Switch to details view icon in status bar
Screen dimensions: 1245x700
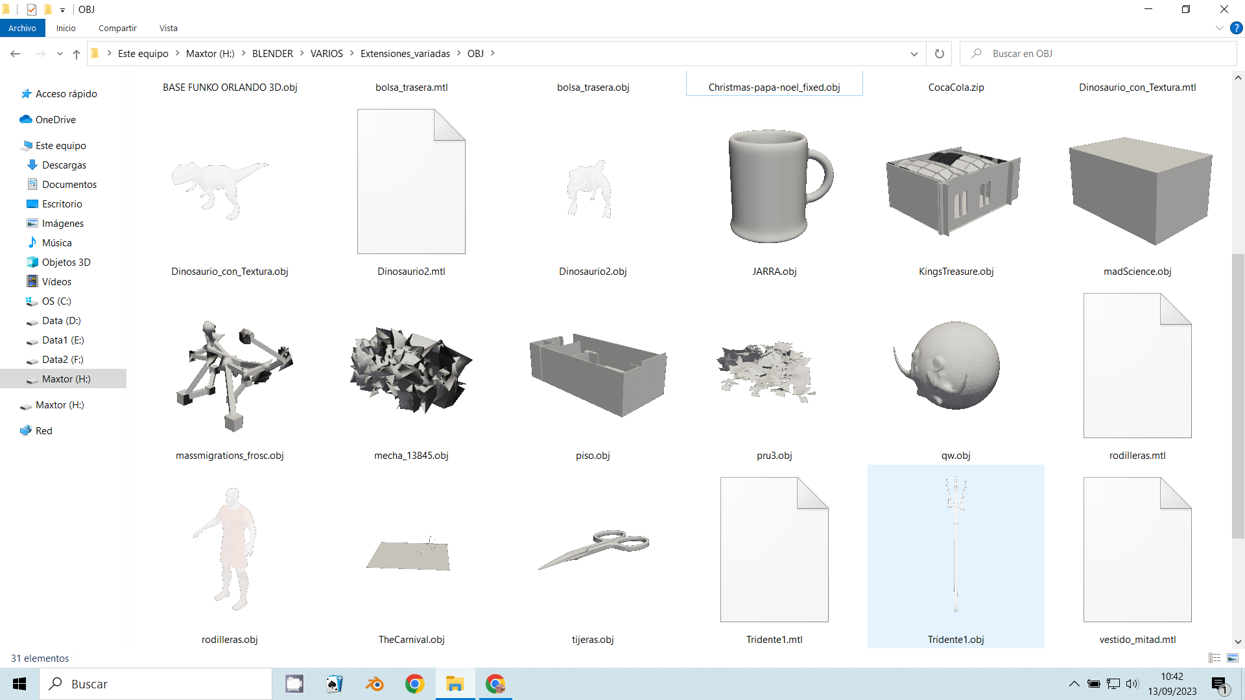(x=1215, y=658)
